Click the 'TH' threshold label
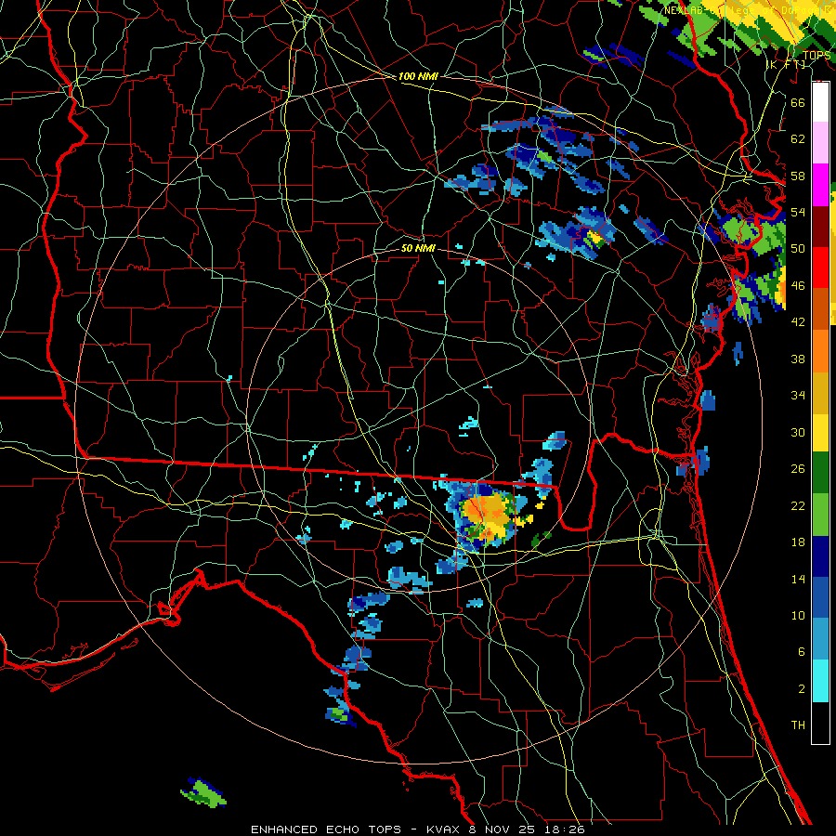836x836 pixels. pyautogui.click(x=798, y=725)
